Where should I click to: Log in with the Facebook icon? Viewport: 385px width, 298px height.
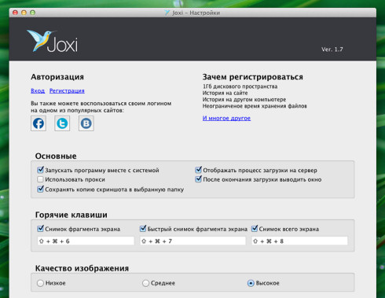coord(38,123)
